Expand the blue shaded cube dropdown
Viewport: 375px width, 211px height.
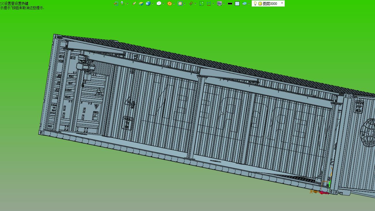pyautogui.click(x=152, y=4)
